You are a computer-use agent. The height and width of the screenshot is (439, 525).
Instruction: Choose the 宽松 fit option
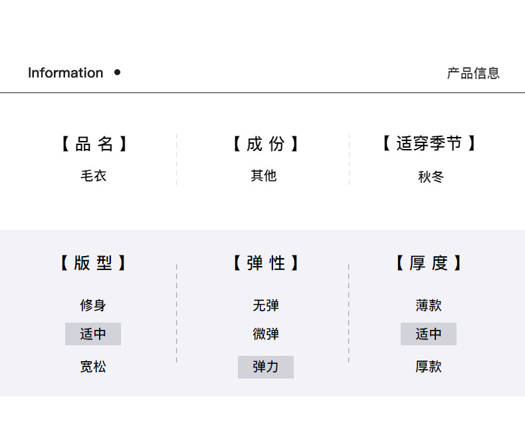pyautogui.click(x=93, y=366)
